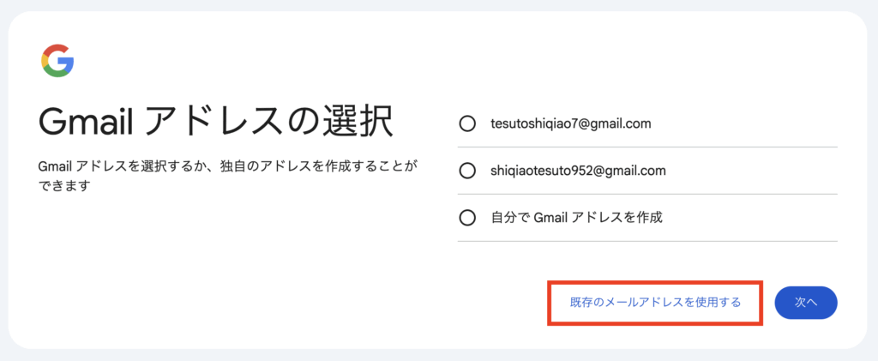The image size is (878, 361).
Task: Choose the 自分で Gmail アドレスを作成 radio circle
Action: point(467,218)
